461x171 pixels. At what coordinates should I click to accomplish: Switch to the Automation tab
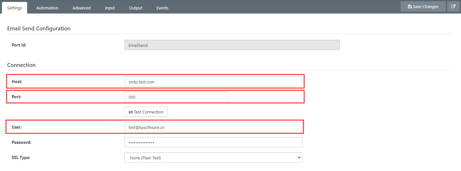47,8
